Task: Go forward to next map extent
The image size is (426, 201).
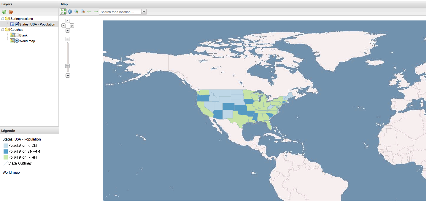Action: click(95, 12)
